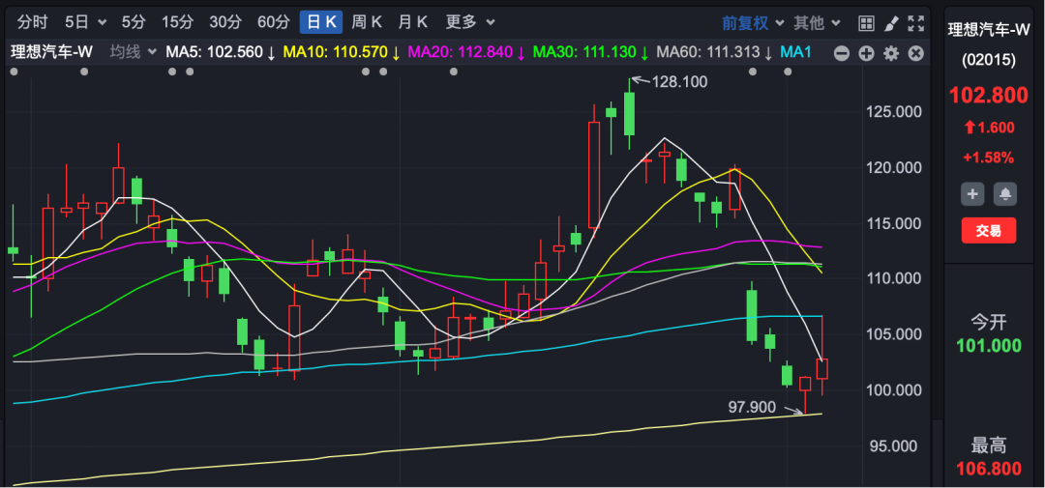Open the 前复权 adjustment dropdown

[753, 23]
